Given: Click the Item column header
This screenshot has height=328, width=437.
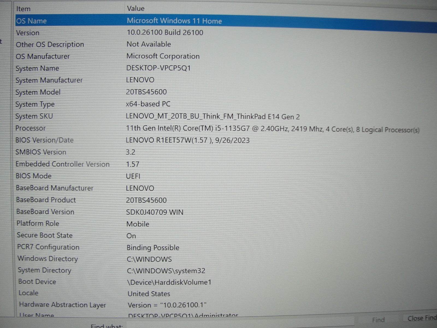Looking at the screenshot, I should click(68, 8).
